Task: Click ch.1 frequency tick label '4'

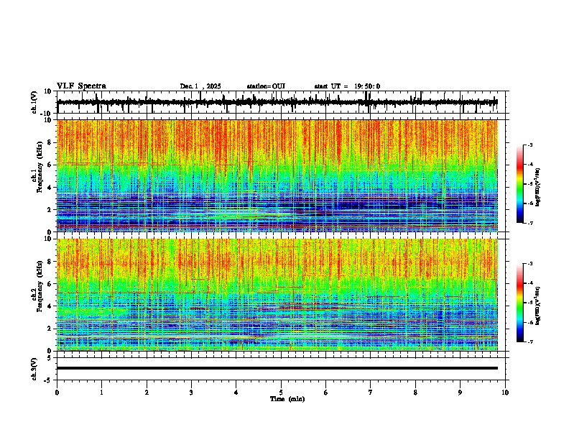Action: tap(50, 188)
